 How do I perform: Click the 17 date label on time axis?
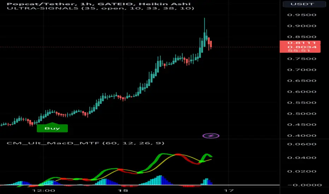point(228,190)
